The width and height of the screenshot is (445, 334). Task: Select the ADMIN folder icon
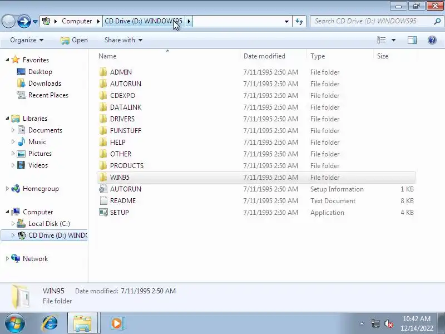tap(103, 72)
